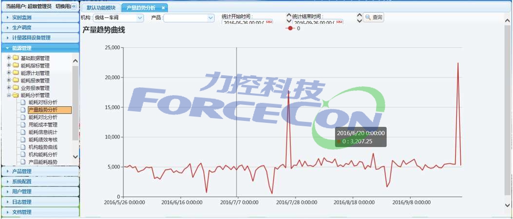Click the 业务报表管理 folder icon
Screen dimensions: 513x219
tap(16, 88)
